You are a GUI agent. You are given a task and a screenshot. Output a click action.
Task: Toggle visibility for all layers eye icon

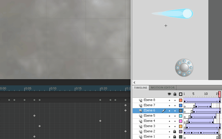tap(169, 94)
